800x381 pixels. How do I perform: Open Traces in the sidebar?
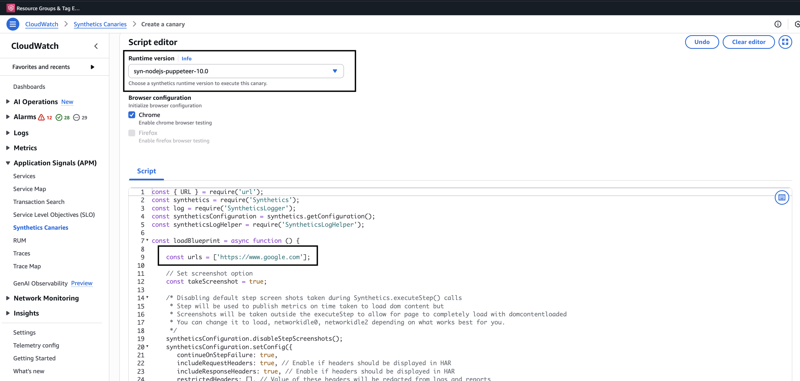coord(22,253)
